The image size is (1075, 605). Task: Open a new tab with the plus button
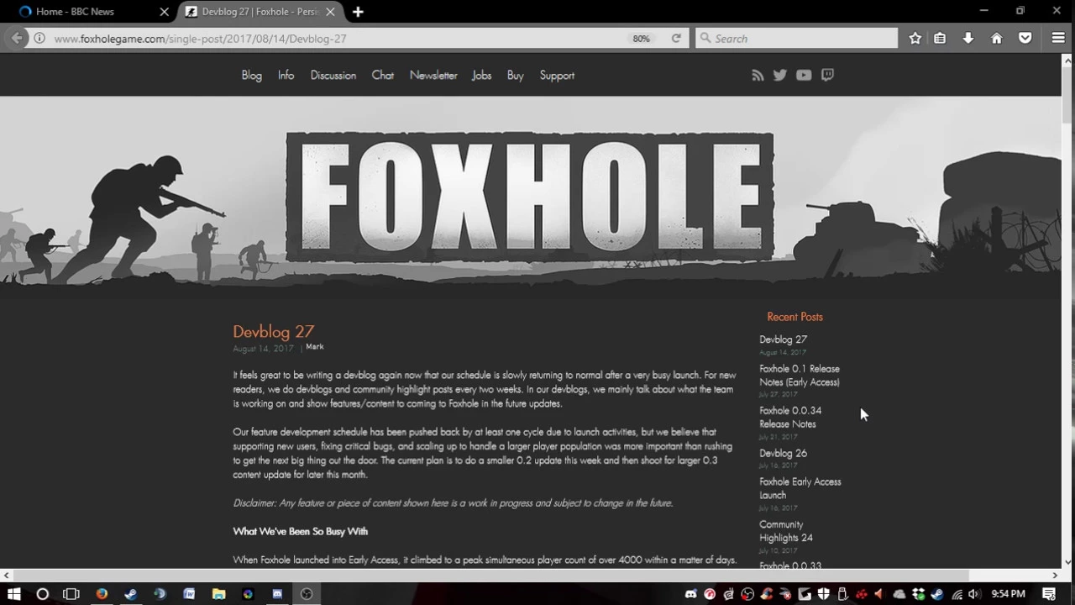click(x=358, y=12)
